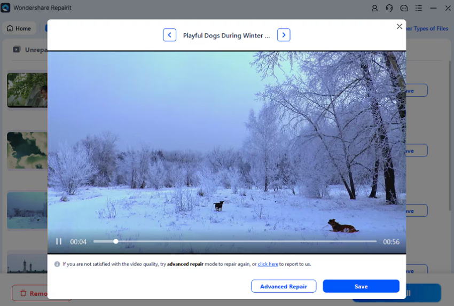
Task: Select the first video thumbnail in list
Action: pos(27,90)
